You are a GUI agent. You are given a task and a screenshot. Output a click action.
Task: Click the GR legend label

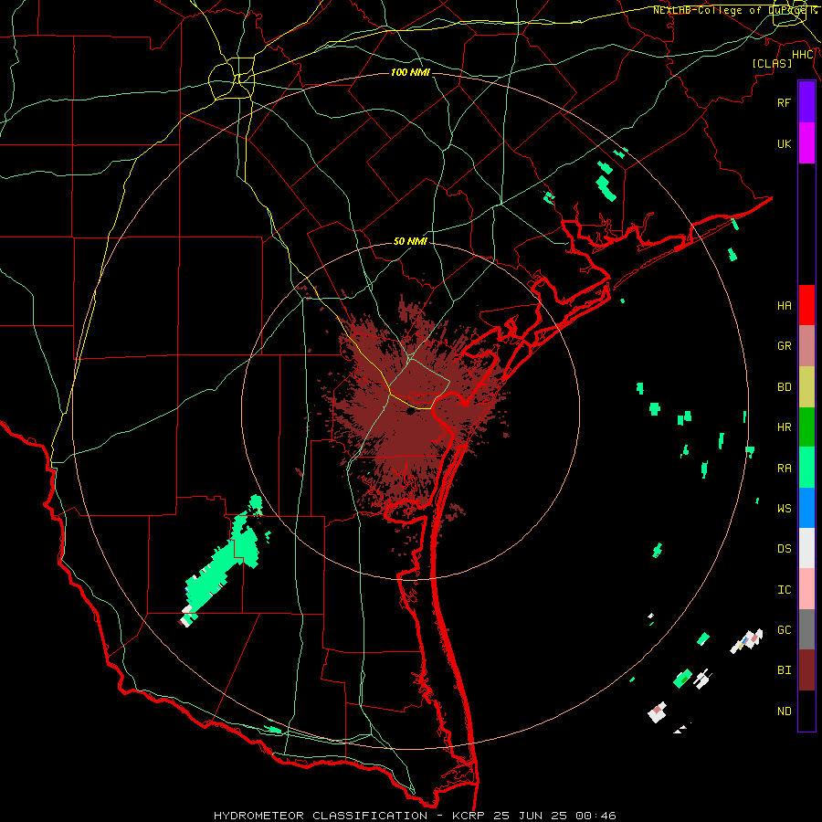(x=784, y=346)
